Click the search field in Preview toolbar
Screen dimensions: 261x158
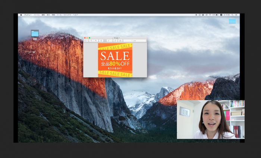(x=135, y=40)
